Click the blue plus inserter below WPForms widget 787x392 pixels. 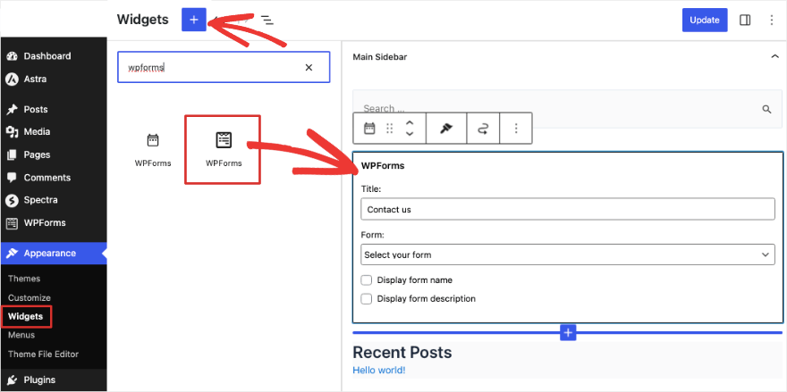click(568, 332)
